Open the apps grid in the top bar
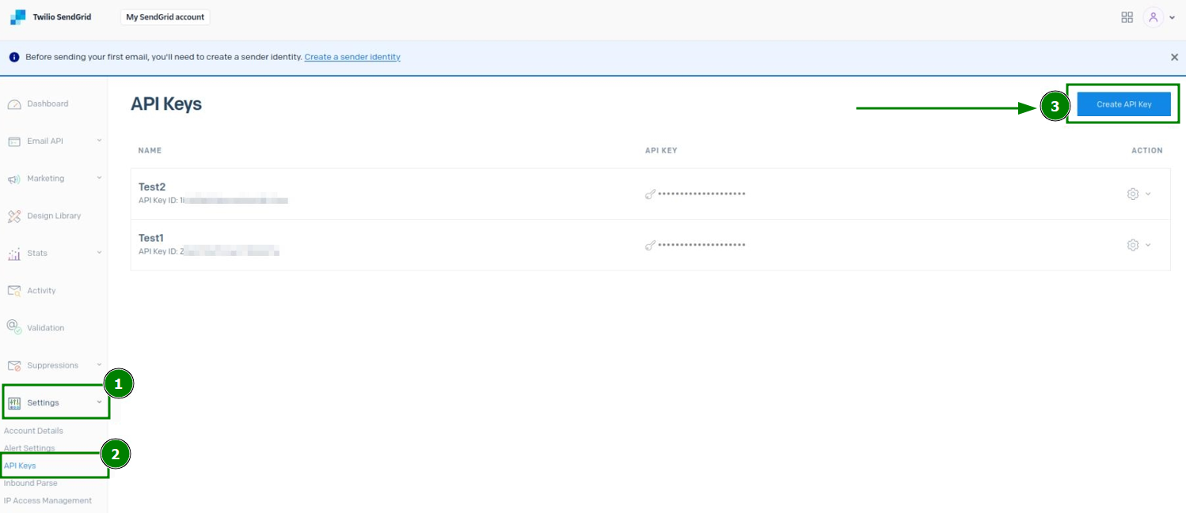Viewport: 1186px width, 513px height. pyautogui.click(x=1127, y=17)
